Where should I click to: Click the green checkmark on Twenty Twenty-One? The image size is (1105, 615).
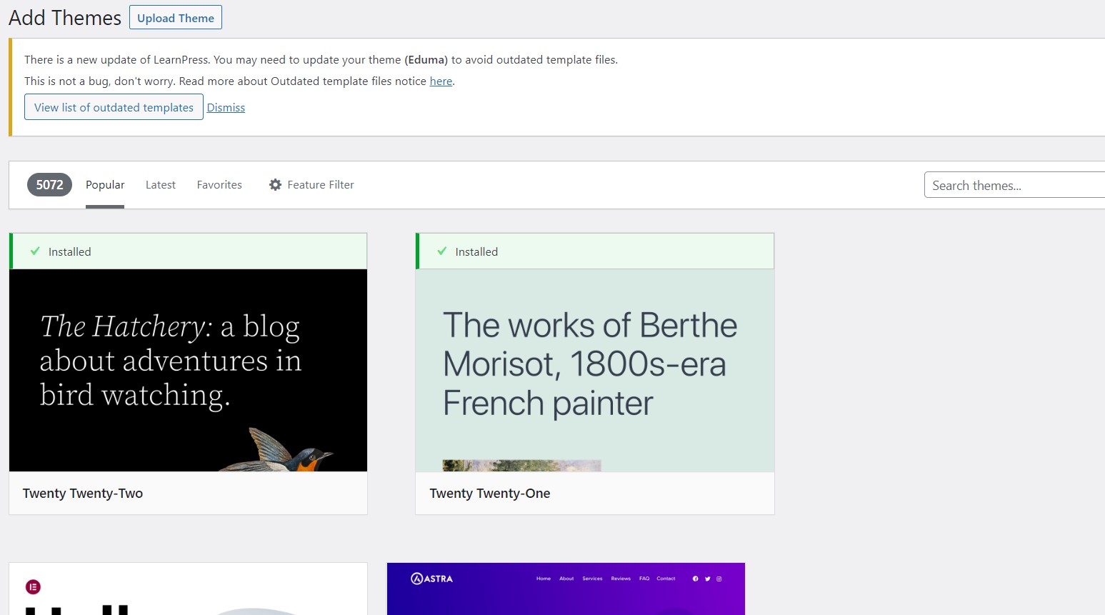pos(441,251)
